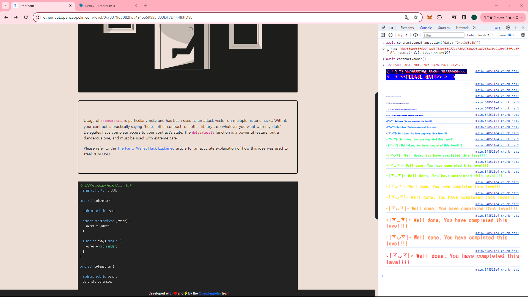
Task: Select the await contract.owner() command text
Action: tap(406, 59)
